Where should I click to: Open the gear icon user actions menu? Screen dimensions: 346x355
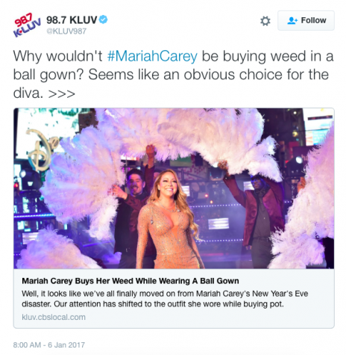(x=265, y=21)
